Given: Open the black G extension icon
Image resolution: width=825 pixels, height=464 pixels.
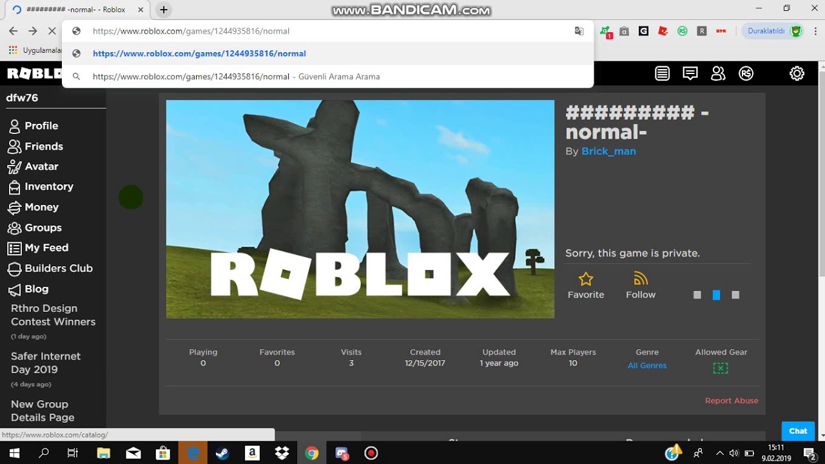Looking at the screenshot, I should (x=643, y=31).
